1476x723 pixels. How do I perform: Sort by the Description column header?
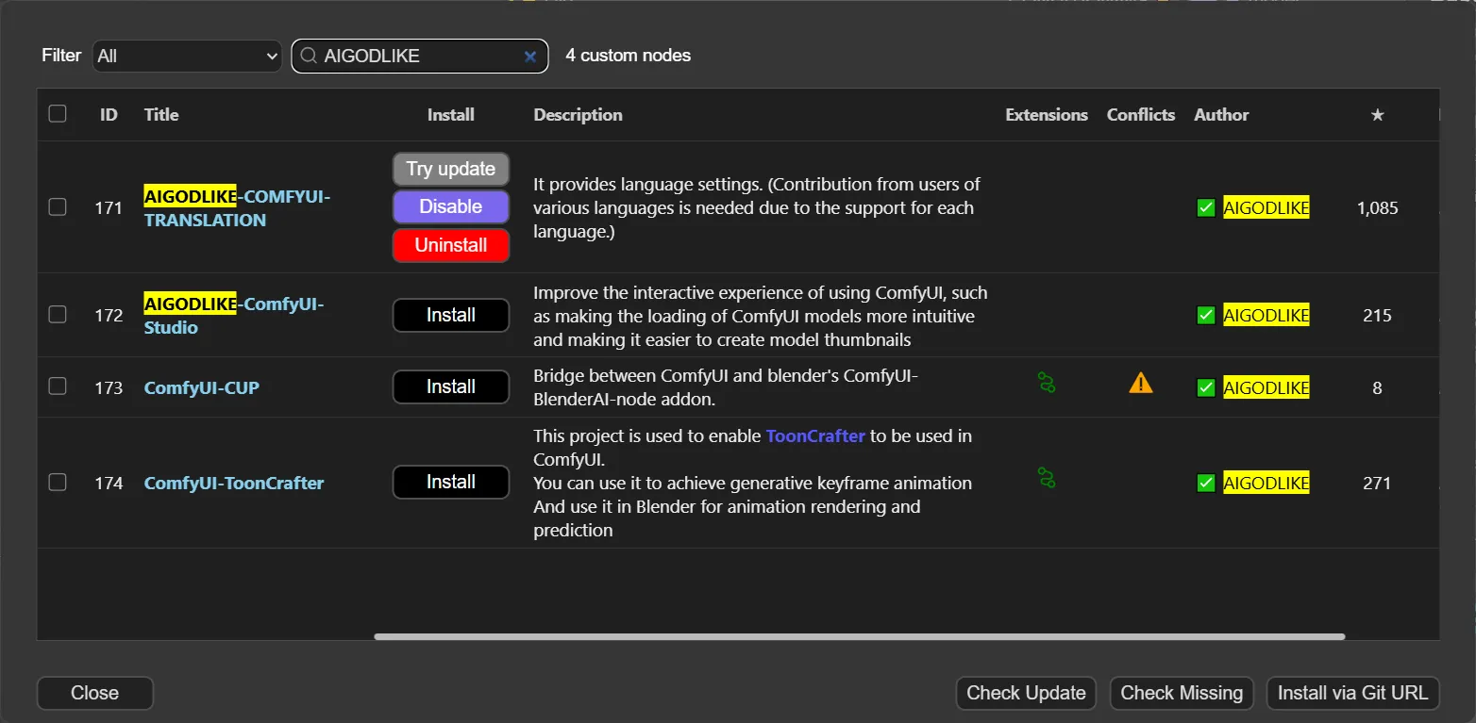578,115
